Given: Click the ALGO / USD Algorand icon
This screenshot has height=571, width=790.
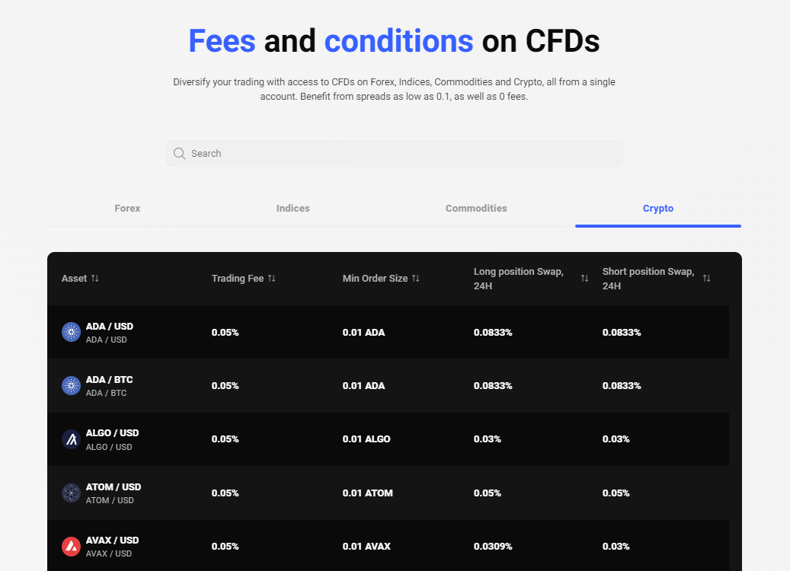Looking at the screenshot, I should (71, 439).
